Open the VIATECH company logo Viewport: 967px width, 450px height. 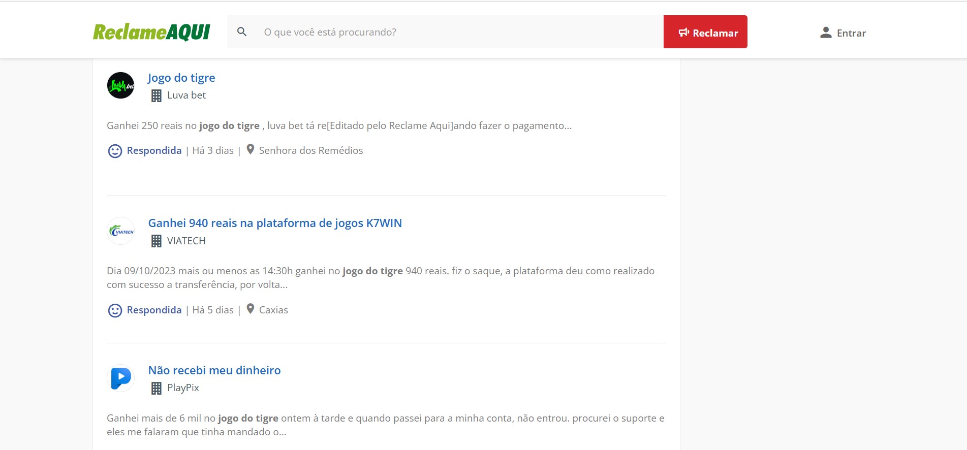click(121, 231)
